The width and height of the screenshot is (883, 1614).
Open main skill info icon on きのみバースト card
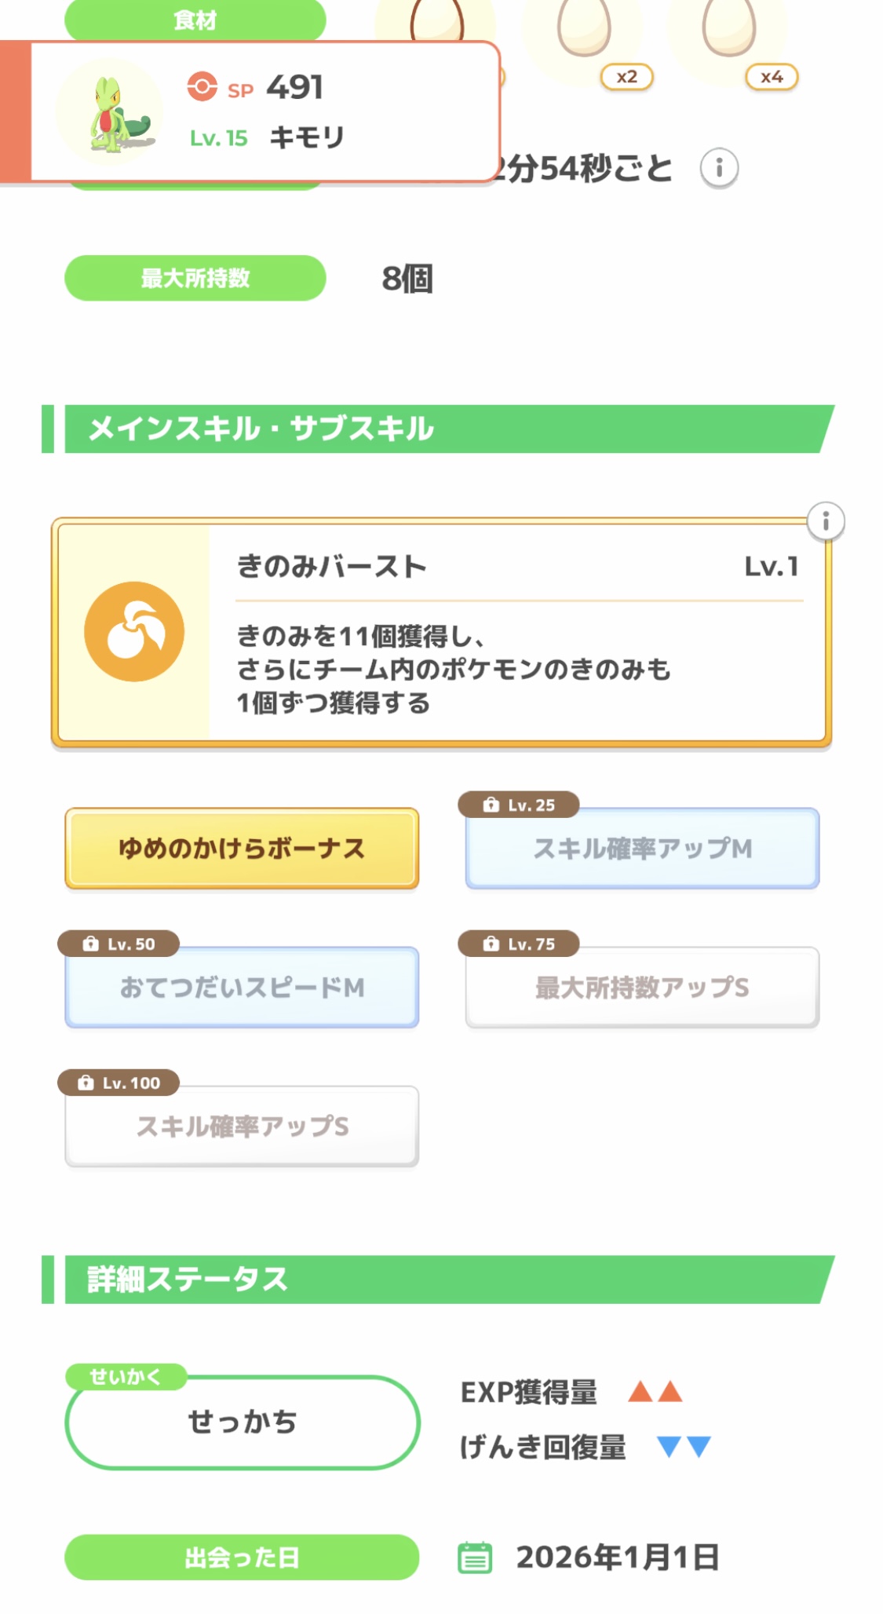pyautogui.click(x=825, y=522)
